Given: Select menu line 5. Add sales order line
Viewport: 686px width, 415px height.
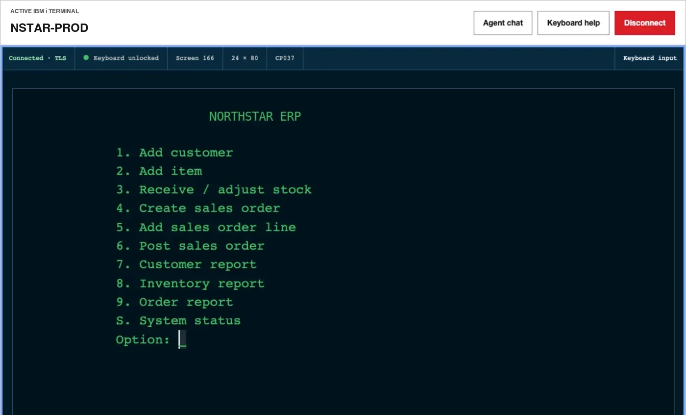Looking at the screenshot, I should coord(206,227).
